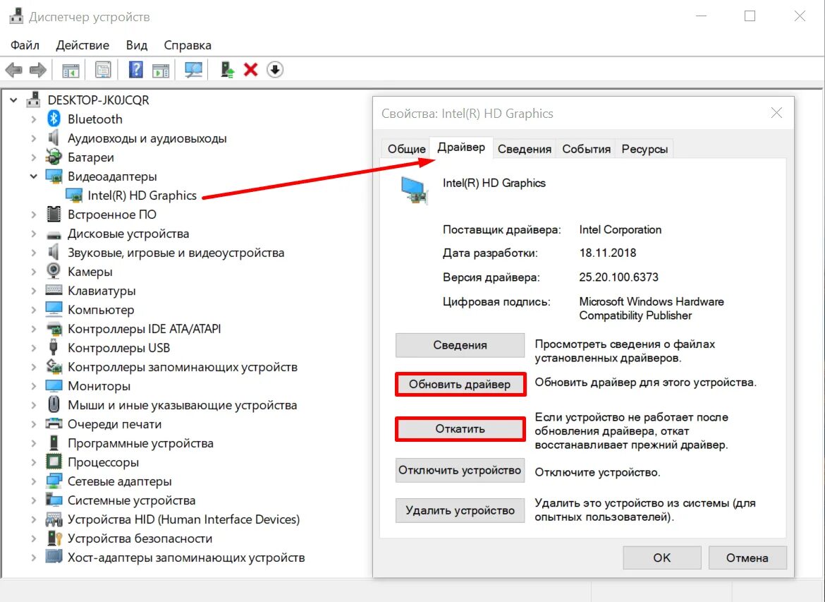This screenshot has height=602, width=825.
Task: Click the Камеры webcam icon
Action: [x=54, y=271]
